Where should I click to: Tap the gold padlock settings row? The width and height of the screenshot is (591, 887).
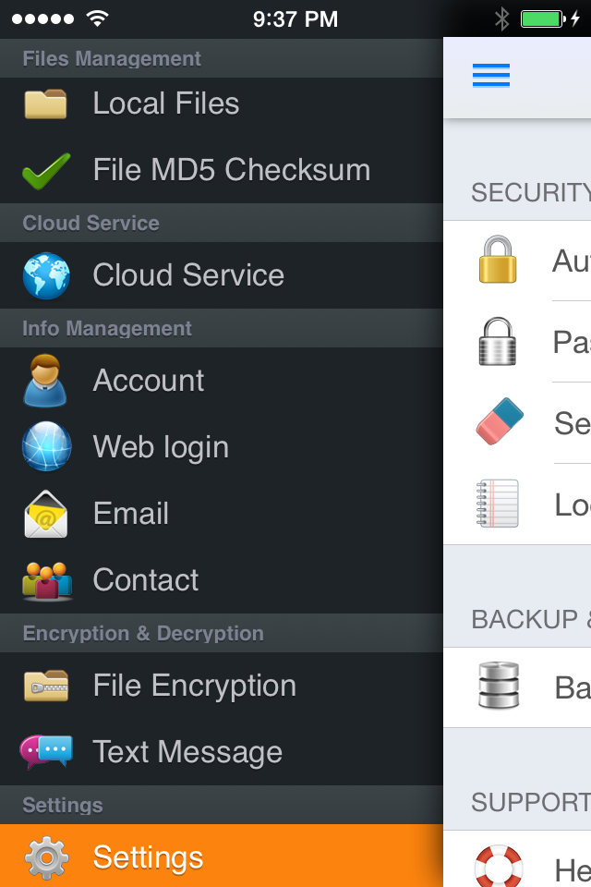(517, 261)
